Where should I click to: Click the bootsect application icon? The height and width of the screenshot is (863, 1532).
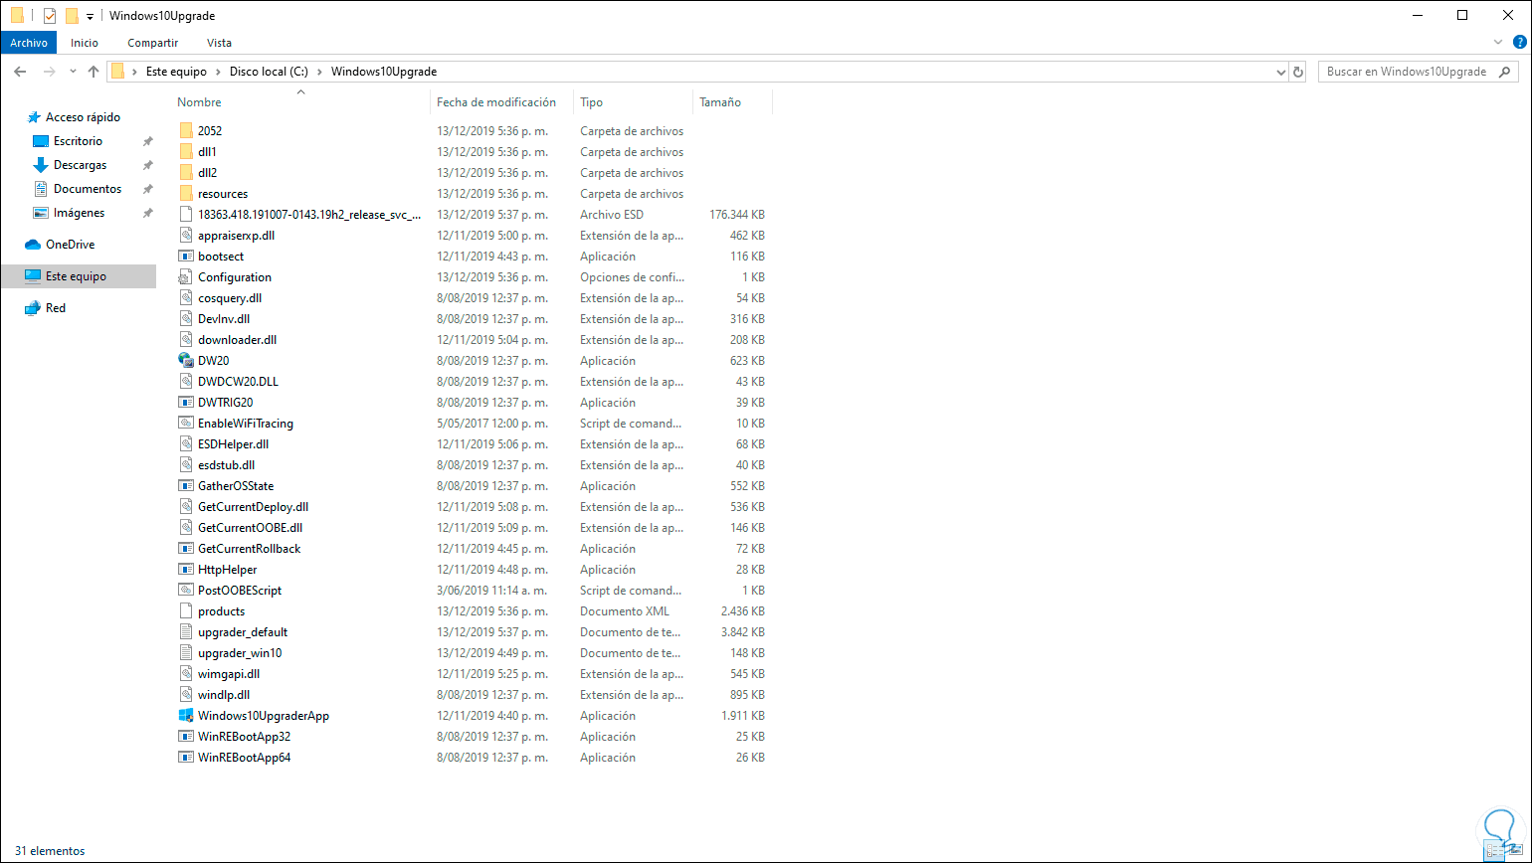186,257
